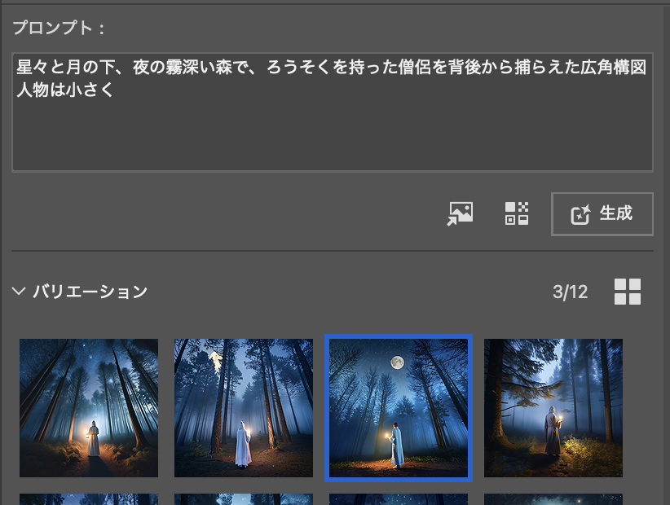Select first thumbnail in second row

[89, 498]
